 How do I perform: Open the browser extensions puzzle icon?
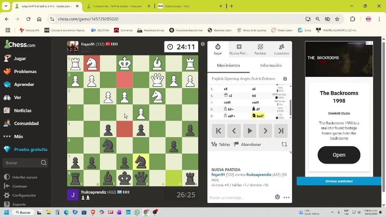pyautogui.click(x=353, y=19)
